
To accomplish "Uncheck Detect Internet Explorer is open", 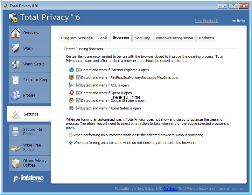I will (x=78, y=70).
